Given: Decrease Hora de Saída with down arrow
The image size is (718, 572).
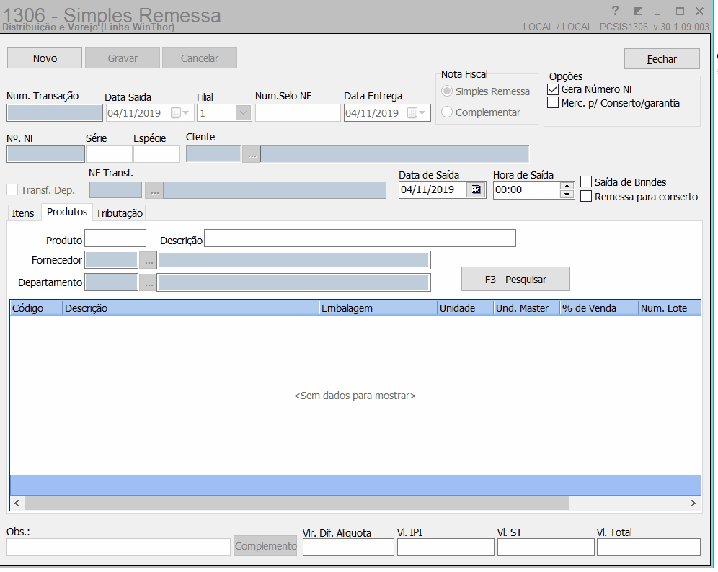Looking at the screenshot, I should click(567, 194).
